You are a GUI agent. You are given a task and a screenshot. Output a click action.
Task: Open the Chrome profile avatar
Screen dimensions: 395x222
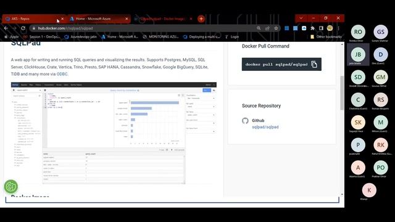coord(330,28)
